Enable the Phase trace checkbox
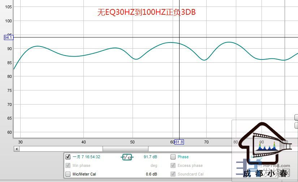 point(173,157)
